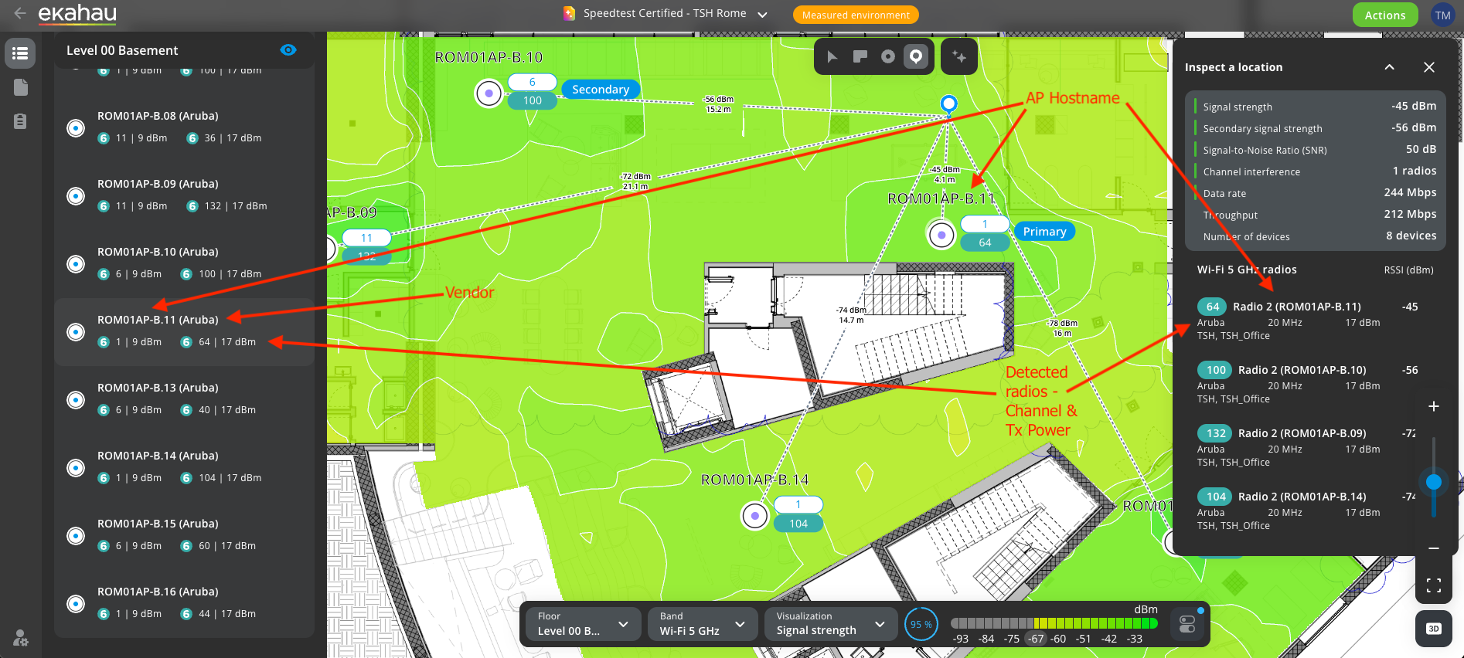Select channel 100 Radio 2 (ROM01AP-B.10) entry

pos(1307,384)
